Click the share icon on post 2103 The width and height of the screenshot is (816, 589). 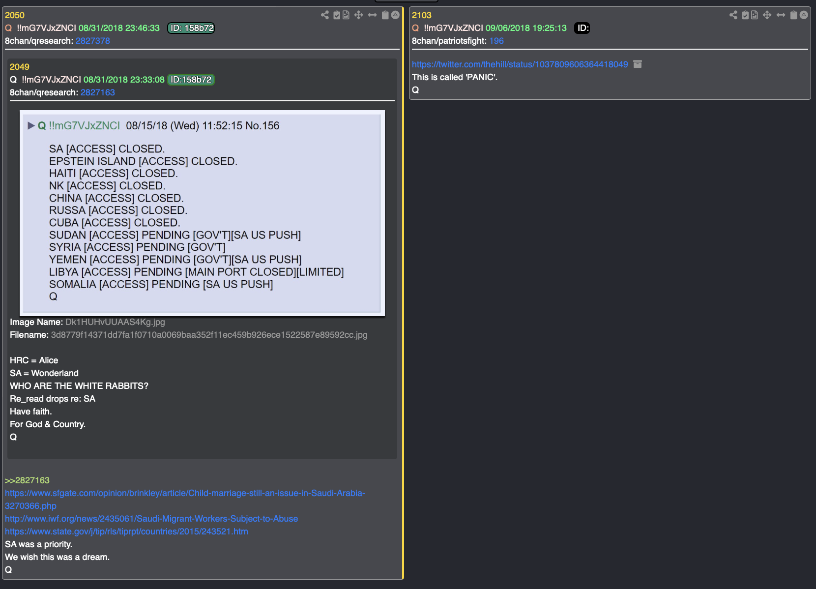pyautogui.click(x=733, y=15)
